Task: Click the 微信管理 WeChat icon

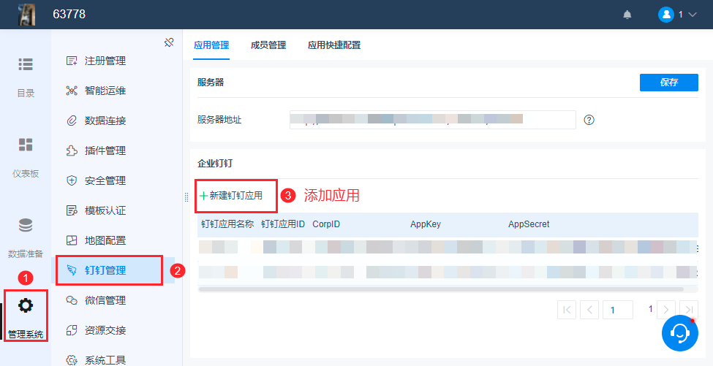Action: tap(72, 300)
